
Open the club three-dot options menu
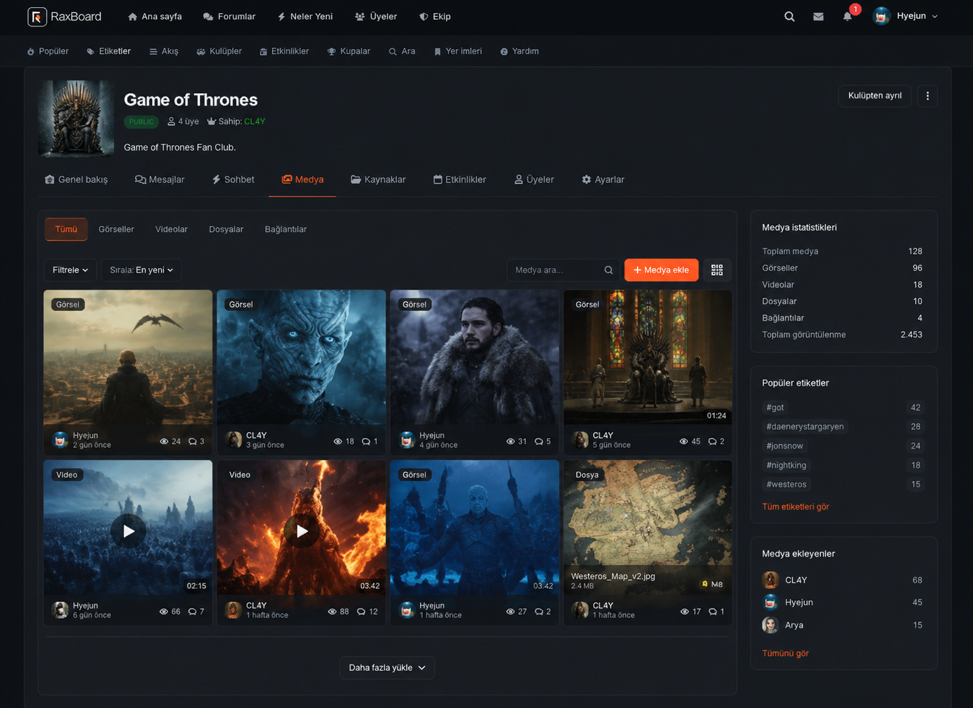pos(927,96)
